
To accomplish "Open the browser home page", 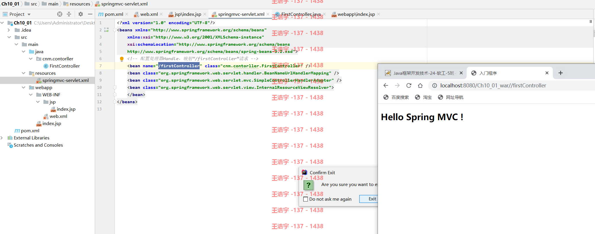I will click(420, 85).
